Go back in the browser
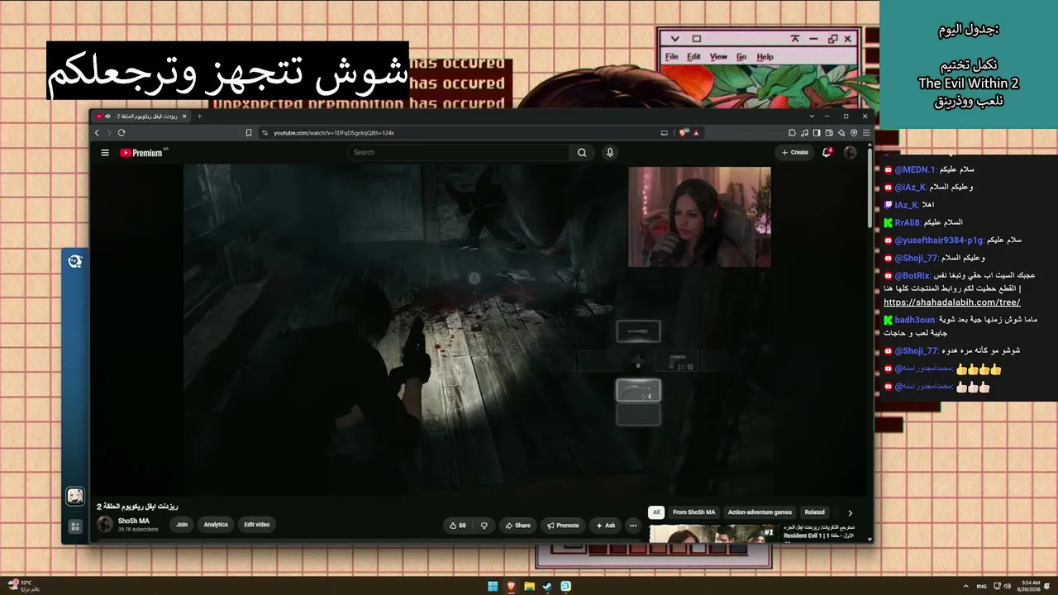This screenshot has height=595, width=1058. 97,132
